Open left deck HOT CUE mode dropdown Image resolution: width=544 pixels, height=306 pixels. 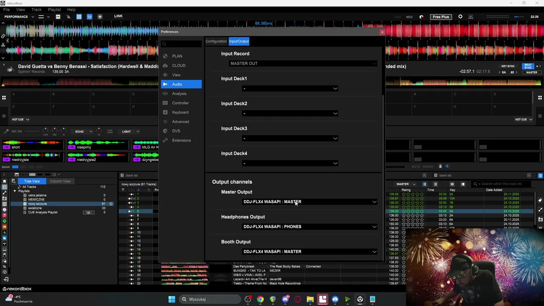point(20,119)
